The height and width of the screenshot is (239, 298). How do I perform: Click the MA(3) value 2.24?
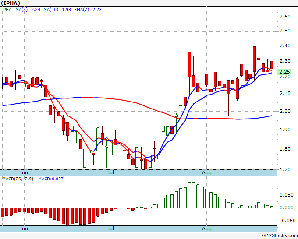pos(36,10)
